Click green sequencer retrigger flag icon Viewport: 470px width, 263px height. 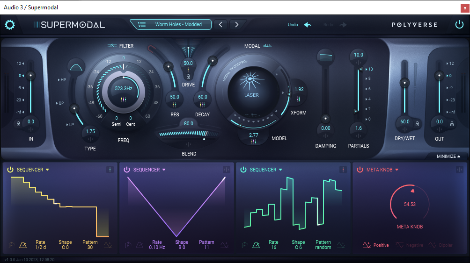pyautogui.click(x=244, y=245)
